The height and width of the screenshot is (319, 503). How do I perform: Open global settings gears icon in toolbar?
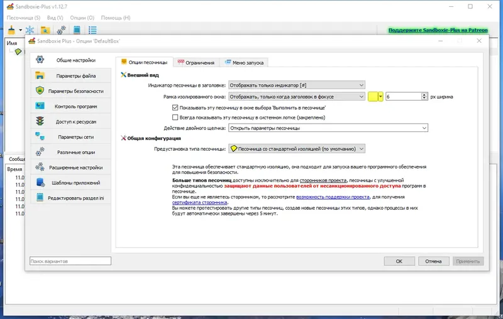coord(61,30)
